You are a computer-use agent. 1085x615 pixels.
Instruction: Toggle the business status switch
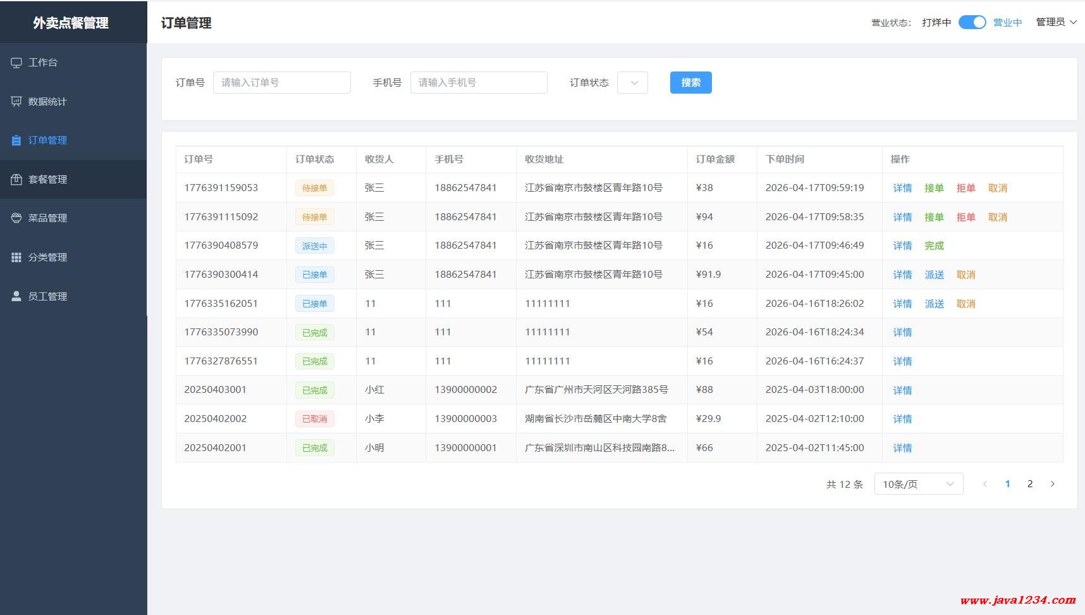point(972,22)
